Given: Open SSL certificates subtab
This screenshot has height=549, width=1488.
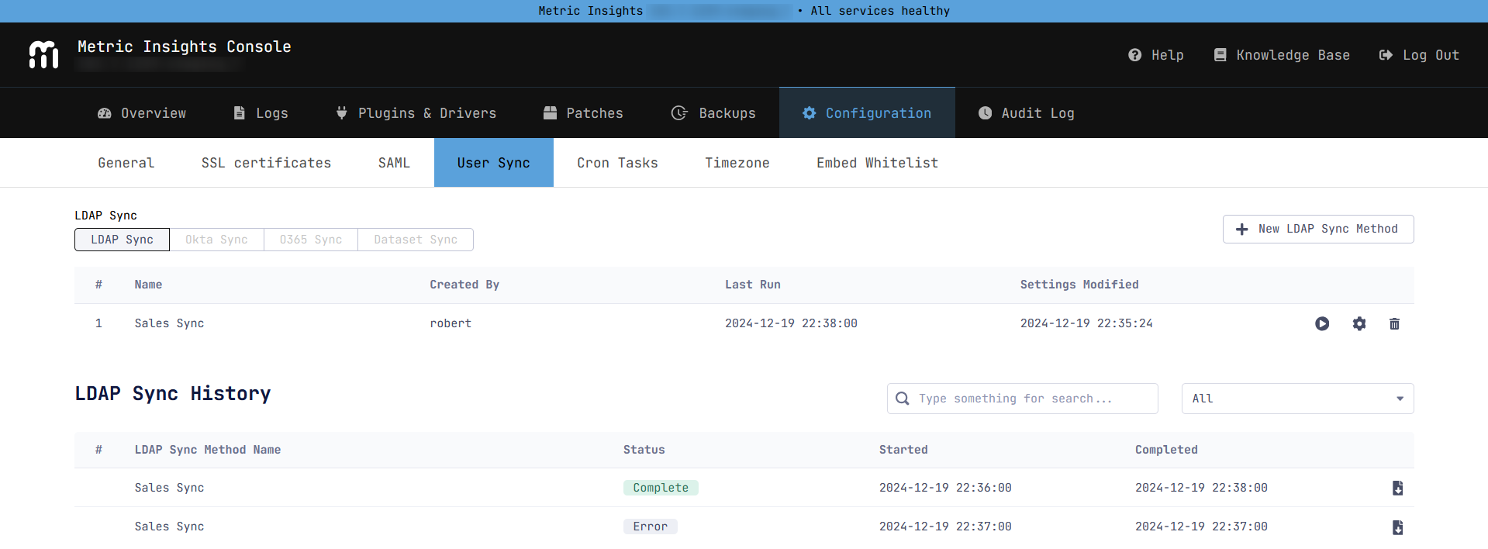Looking at the screenshot, I should (x=266, y=163).
